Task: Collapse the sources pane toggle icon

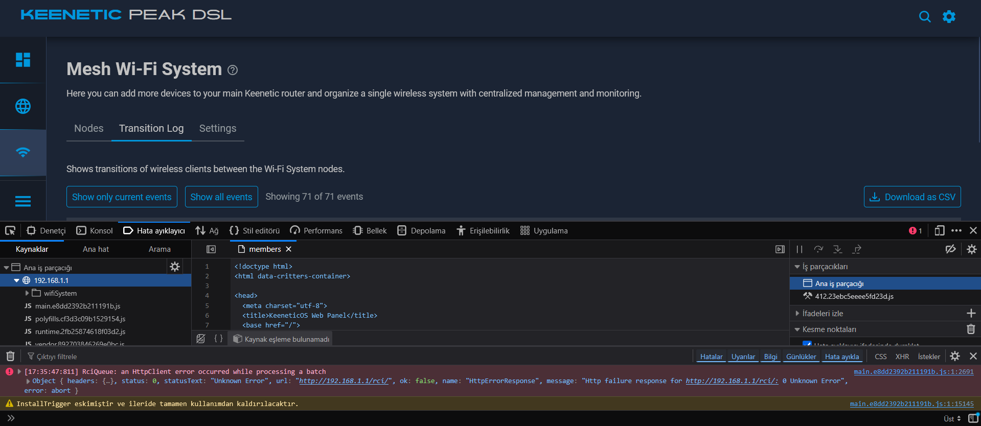Action: click(x=211, y=249)
